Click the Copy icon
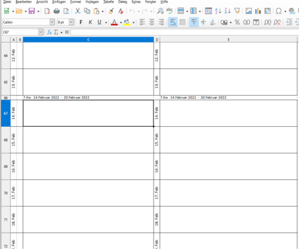Viewport: 299px width, 249px height. [x=87, y=11]
